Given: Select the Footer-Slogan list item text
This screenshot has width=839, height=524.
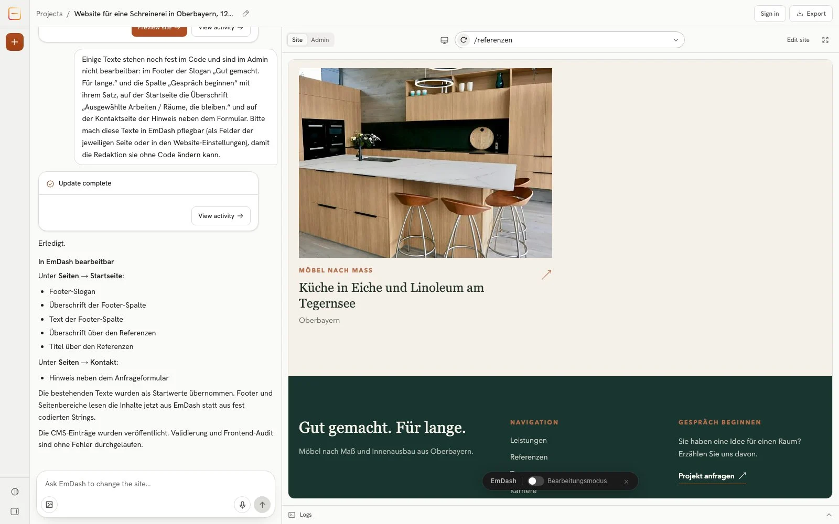Looking at the screenshot, I should coord(72,292).
